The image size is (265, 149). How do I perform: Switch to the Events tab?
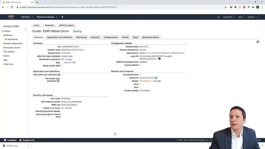pyautogui.click(x=125, y=37)
